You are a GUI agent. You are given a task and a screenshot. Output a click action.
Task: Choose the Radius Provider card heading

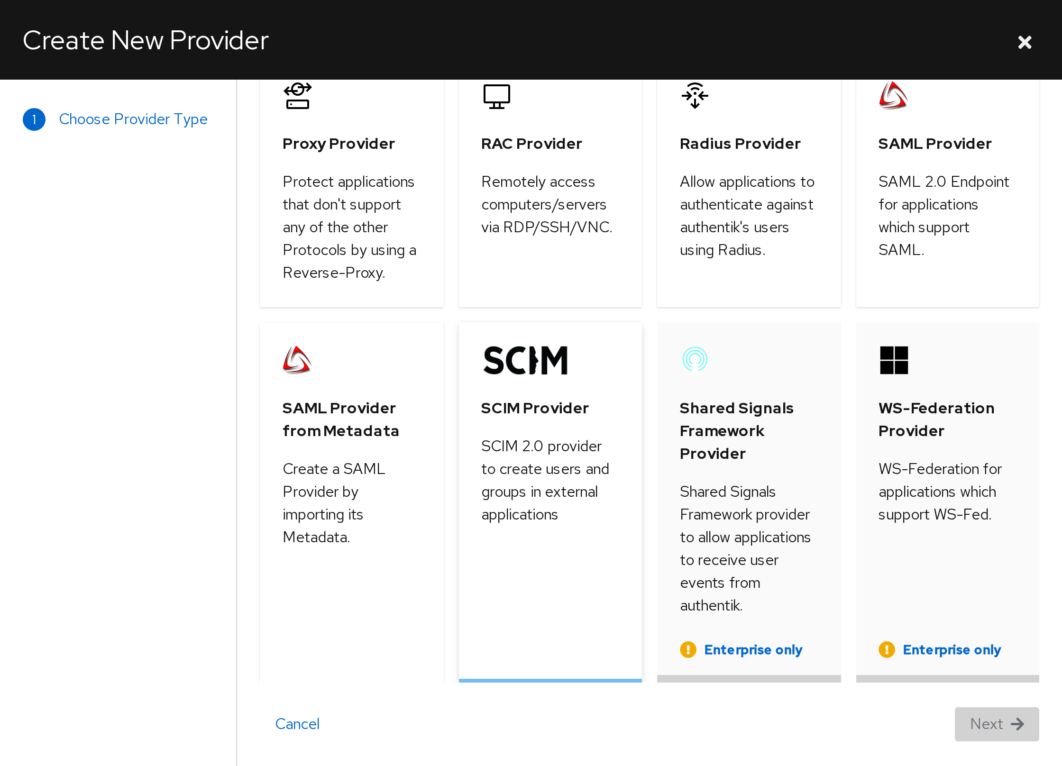740,144
